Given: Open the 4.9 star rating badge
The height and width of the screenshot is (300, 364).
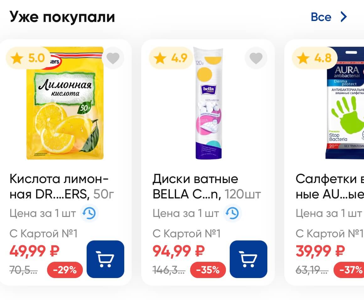Looking at the screenshot, I should [171, 58].
